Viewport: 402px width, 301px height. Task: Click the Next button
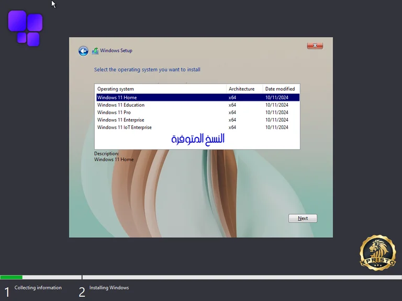pyautogui.click(x=303, y=218)
